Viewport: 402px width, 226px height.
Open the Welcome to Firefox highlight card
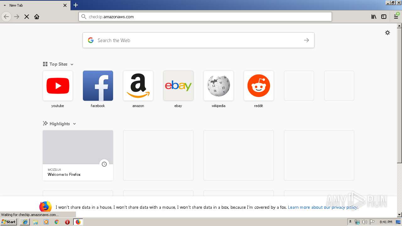pos(78,155)
